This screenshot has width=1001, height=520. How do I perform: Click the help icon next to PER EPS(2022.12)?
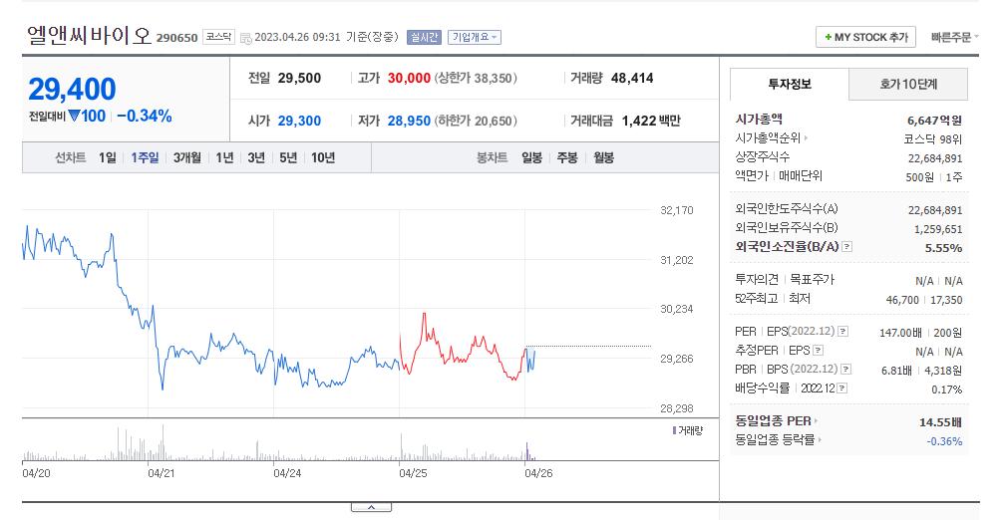point(842,331)
